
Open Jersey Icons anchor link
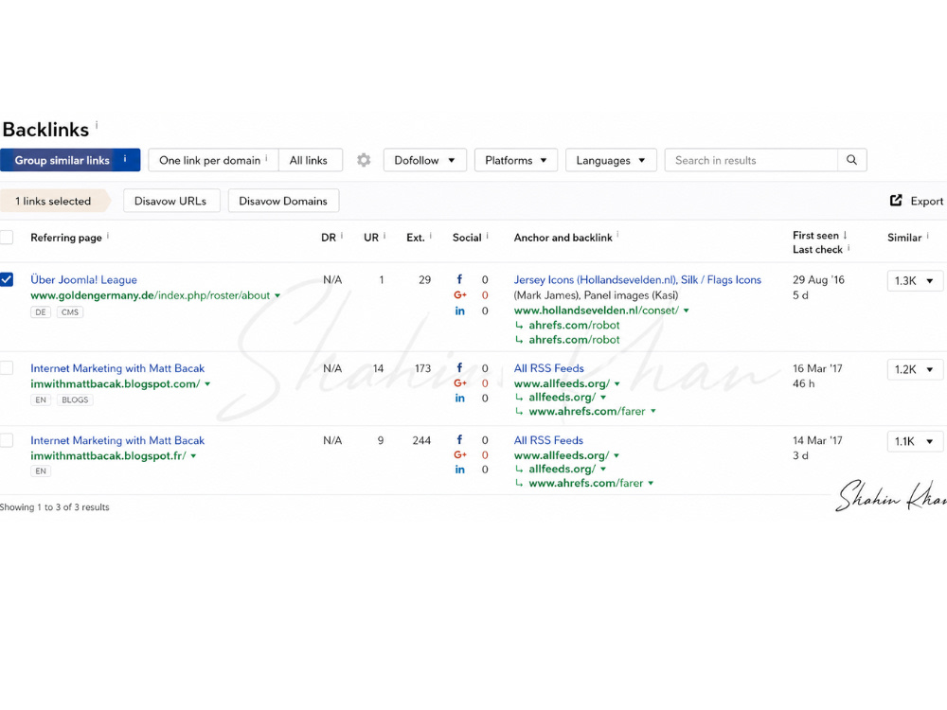click(637, 279)
